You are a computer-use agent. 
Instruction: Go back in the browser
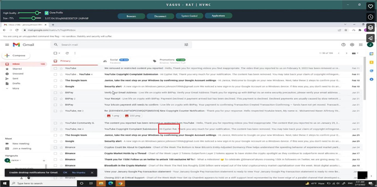click(4, 30)
